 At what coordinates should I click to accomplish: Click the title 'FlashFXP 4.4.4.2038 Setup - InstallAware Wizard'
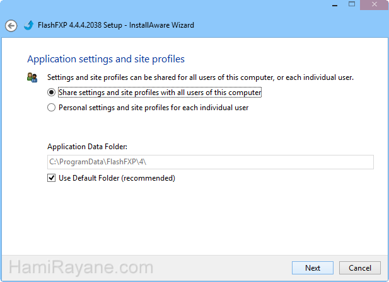pyautogui.click(x=116, y=25)
